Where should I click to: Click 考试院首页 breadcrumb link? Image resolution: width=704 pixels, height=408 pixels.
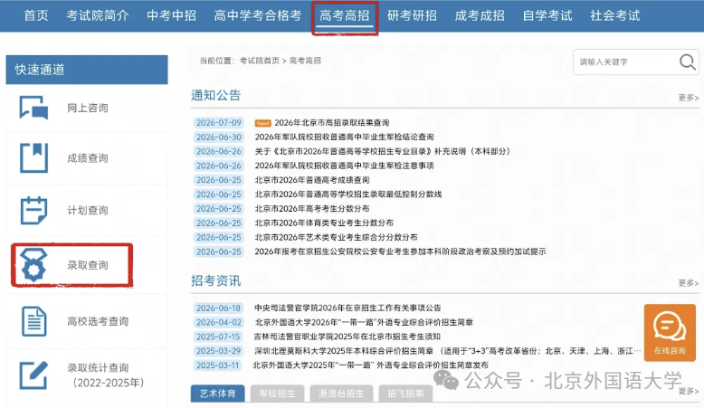(260, 61)
